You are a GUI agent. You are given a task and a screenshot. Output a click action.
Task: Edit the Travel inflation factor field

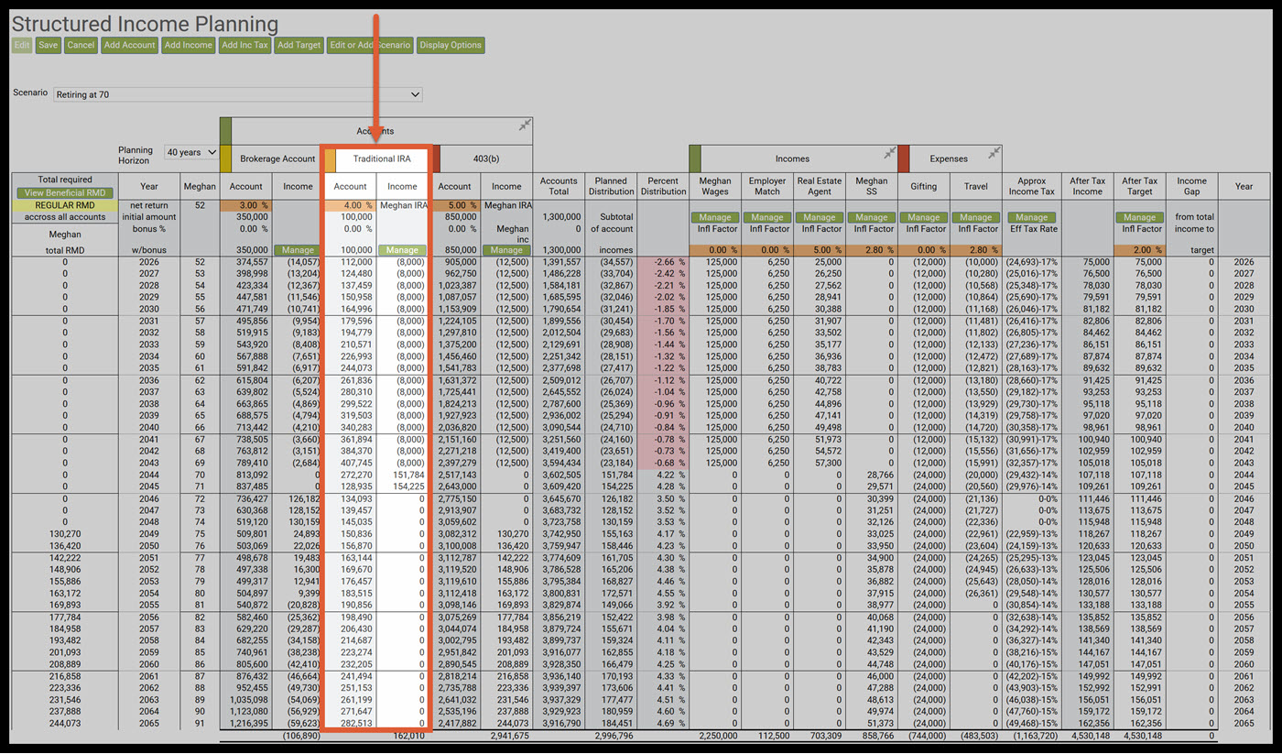click(976, 250)
